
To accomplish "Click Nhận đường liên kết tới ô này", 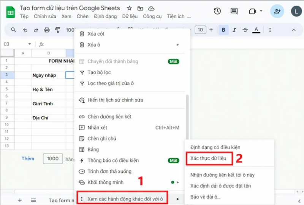I will [229, 175].
